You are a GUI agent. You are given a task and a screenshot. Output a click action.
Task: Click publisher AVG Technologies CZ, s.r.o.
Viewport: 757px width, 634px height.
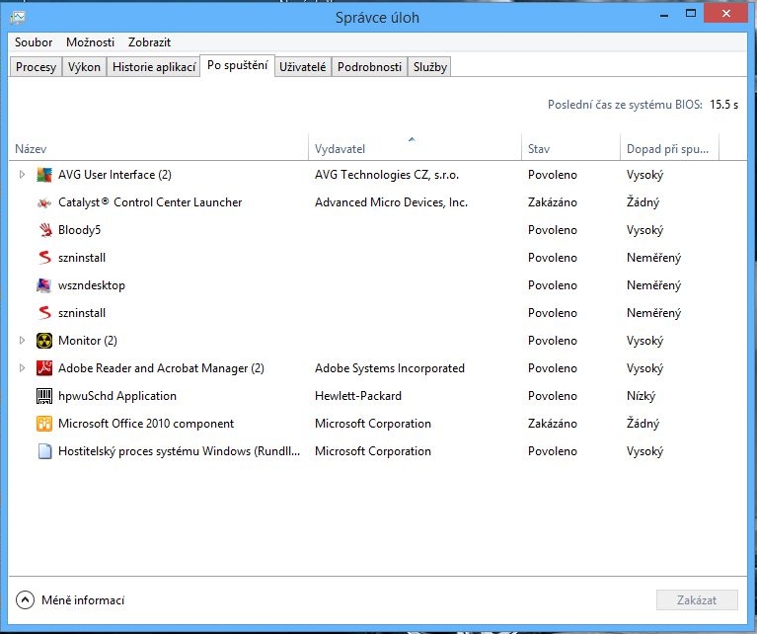[x=387, y=175]
